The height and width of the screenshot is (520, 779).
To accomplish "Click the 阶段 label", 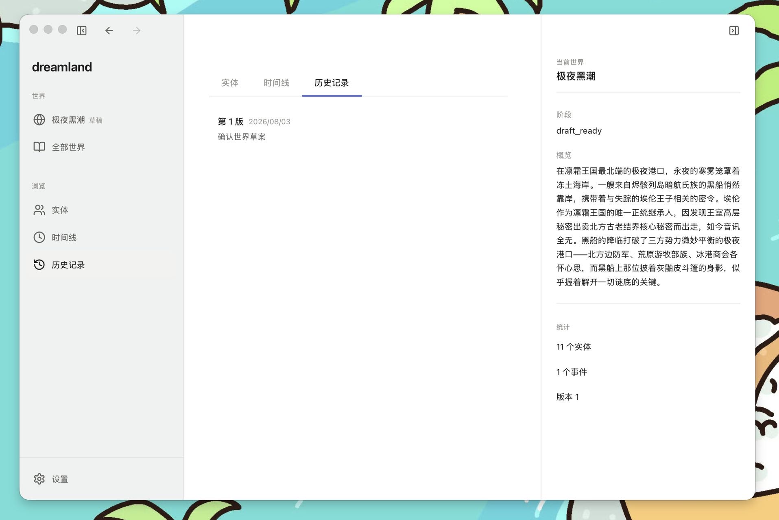I will coord(564,115).
